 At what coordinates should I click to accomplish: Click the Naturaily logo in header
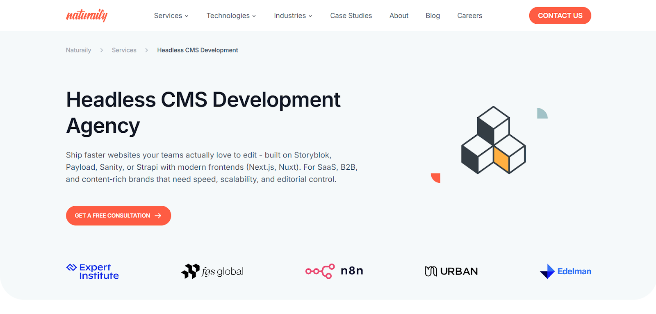point(87,16)
